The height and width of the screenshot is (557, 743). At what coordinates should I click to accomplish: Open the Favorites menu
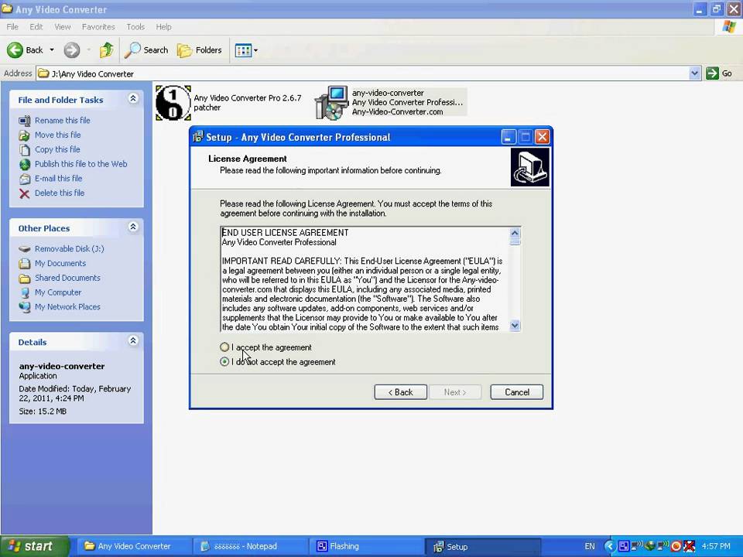pos(98,27)
